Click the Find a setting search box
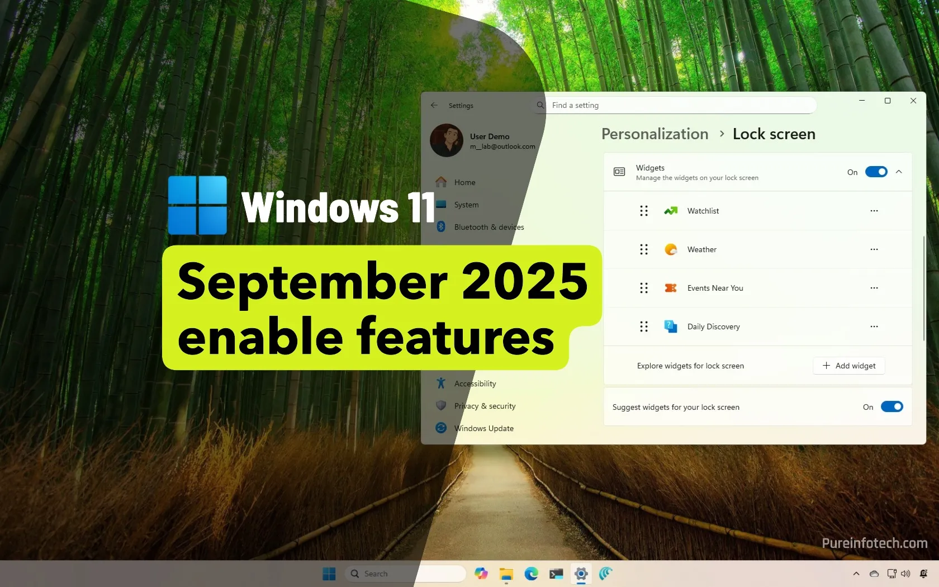 (x=674, y=105)
